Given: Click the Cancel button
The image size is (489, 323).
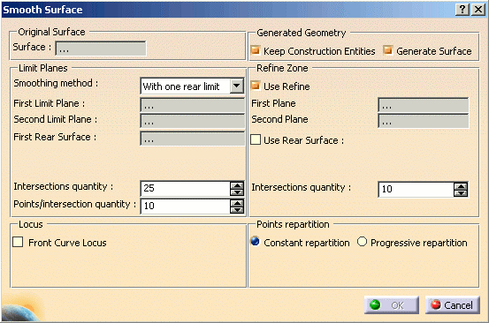Looking at the screenshot, I should (452, 305).
